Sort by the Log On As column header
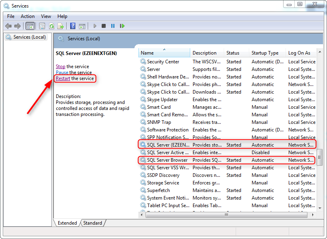 click(301, 53)
